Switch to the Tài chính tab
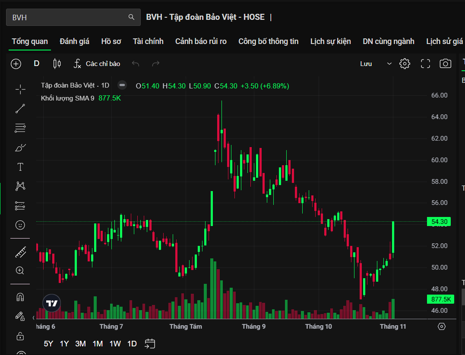Viewport: 465px width, 355px height. [148, 41]
